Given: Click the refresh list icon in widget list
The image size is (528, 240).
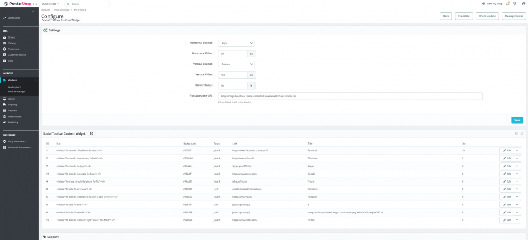Looking at the screenshot, I should 522,133.
